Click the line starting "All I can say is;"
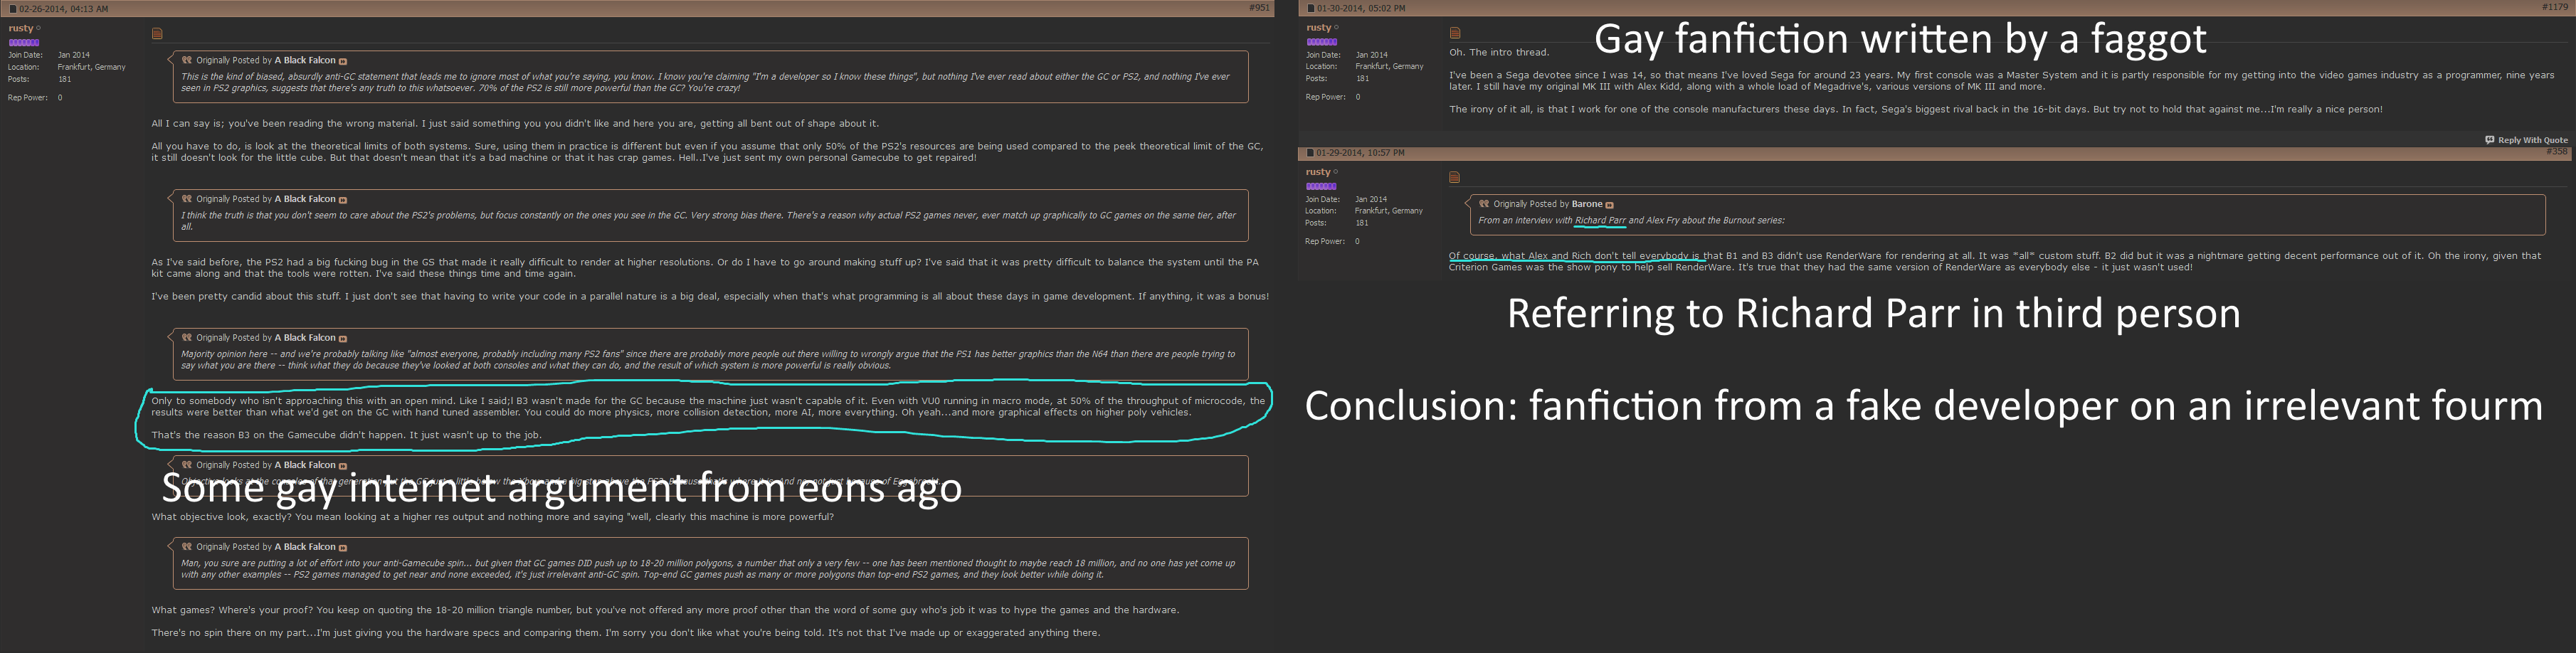 point(515,124)
